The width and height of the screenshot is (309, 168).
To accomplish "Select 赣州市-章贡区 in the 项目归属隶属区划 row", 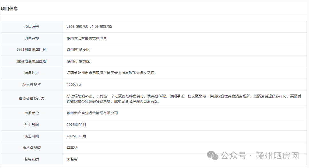I will coord(78,50).
